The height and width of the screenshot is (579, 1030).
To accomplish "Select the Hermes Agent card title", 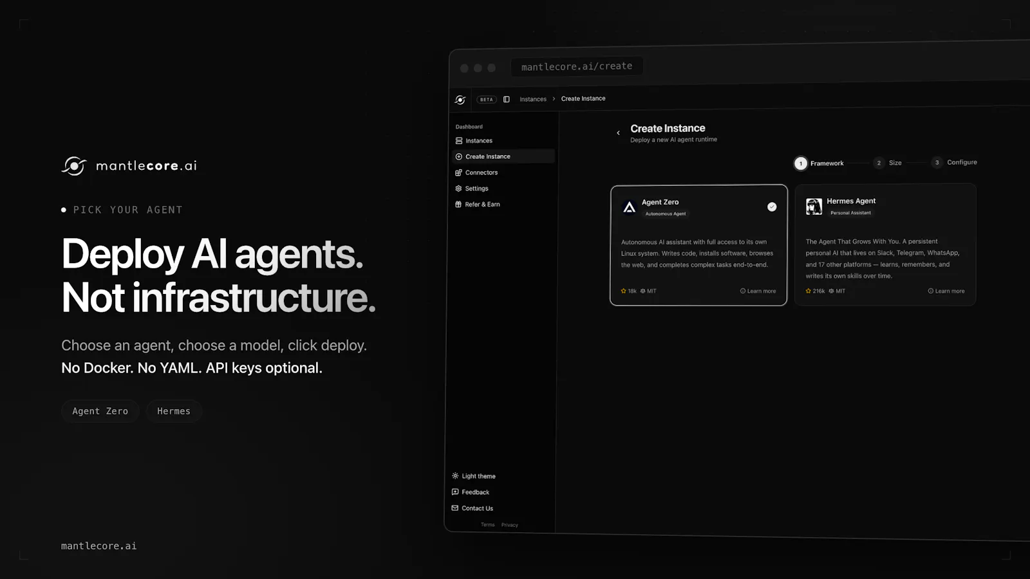I will pyautogui.click(x=851, y=201).
